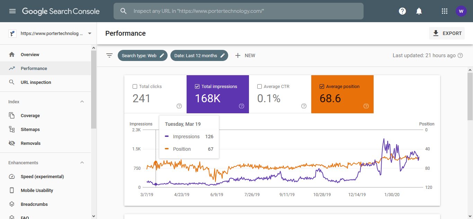Image resolution: width=473 pixels, height=219 pixels.
Task: Click the Speed gauge icon
Action: [12, 176]
